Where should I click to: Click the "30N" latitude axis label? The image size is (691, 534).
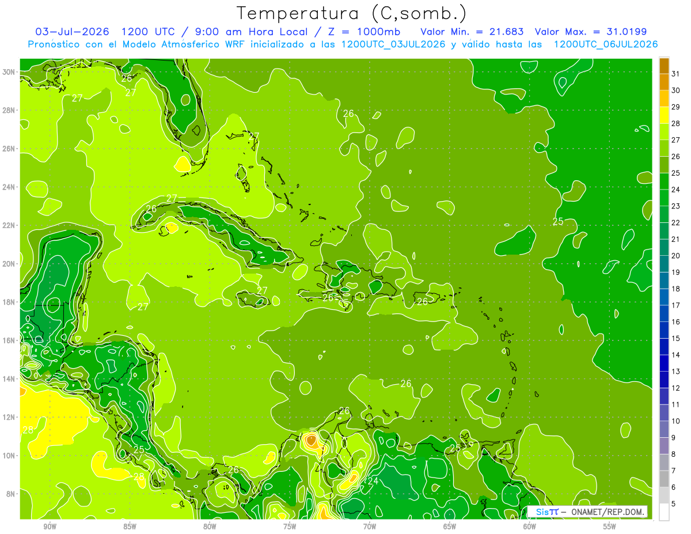click(9, 72)
